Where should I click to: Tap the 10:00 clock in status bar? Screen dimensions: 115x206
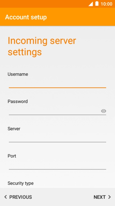(106, 4)
